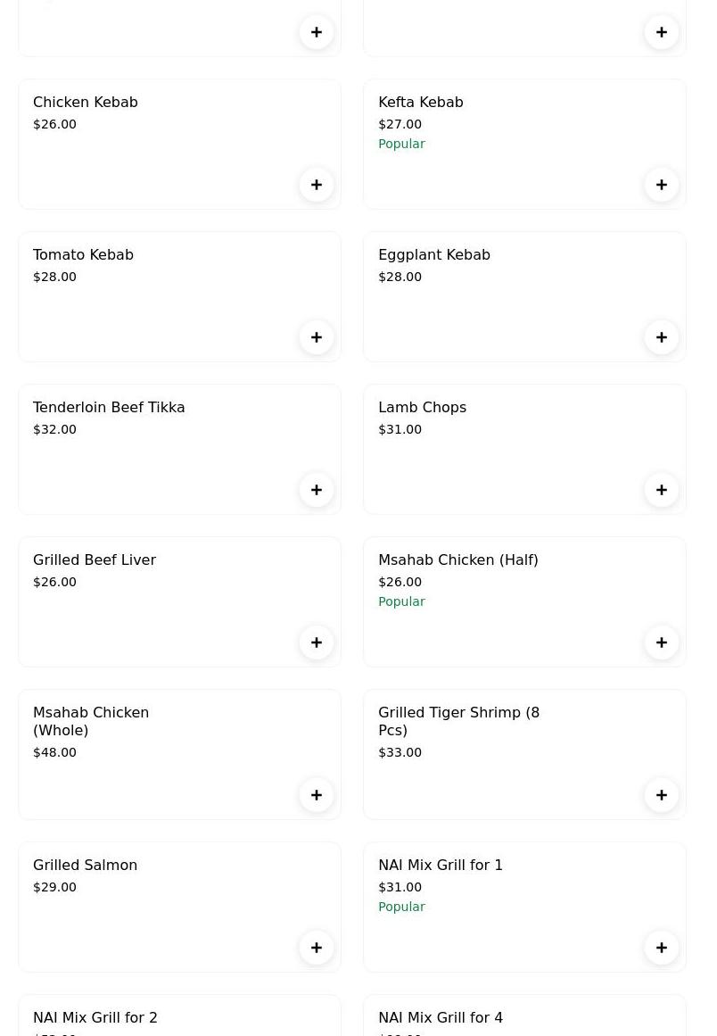
Task: Open Lamb Chops item title
Action: coord(422,408)
